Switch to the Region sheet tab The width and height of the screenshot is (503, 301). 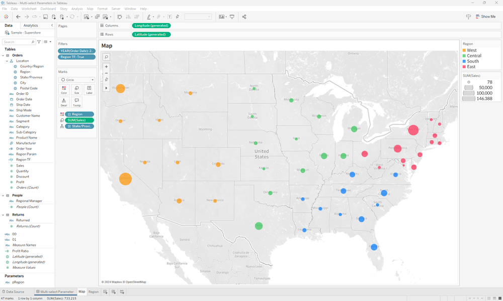[94, 291]
